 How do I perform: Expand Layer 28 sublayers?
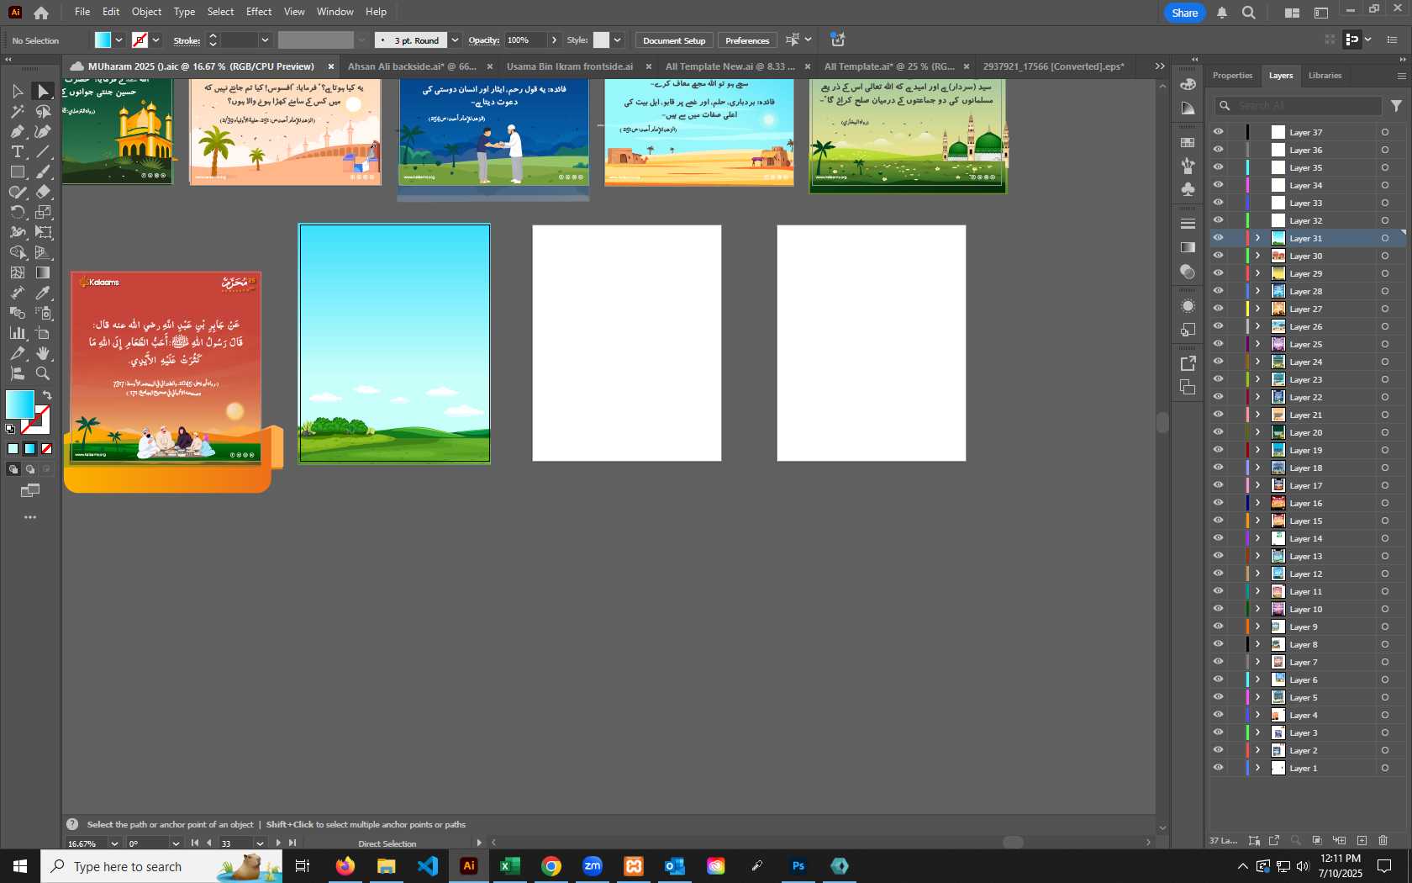point(1258,291)
